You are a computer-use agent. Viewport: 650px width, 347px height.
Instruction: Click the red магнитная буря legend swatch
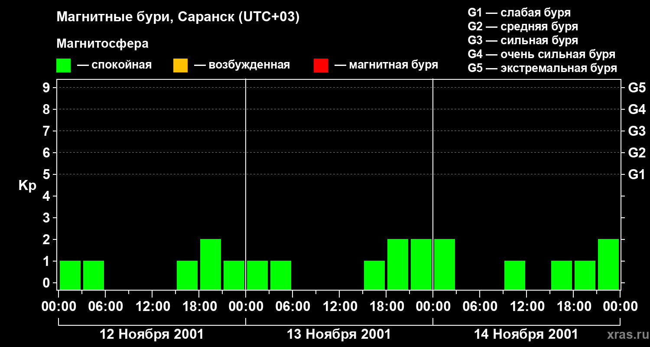[x=321, y=65]
